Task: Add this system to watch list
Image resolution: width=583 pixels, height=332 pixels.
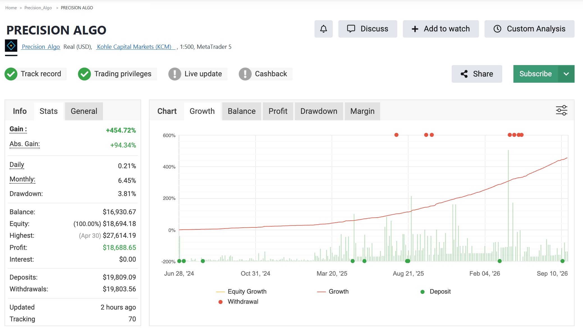Action: click(x=441, y=29)
